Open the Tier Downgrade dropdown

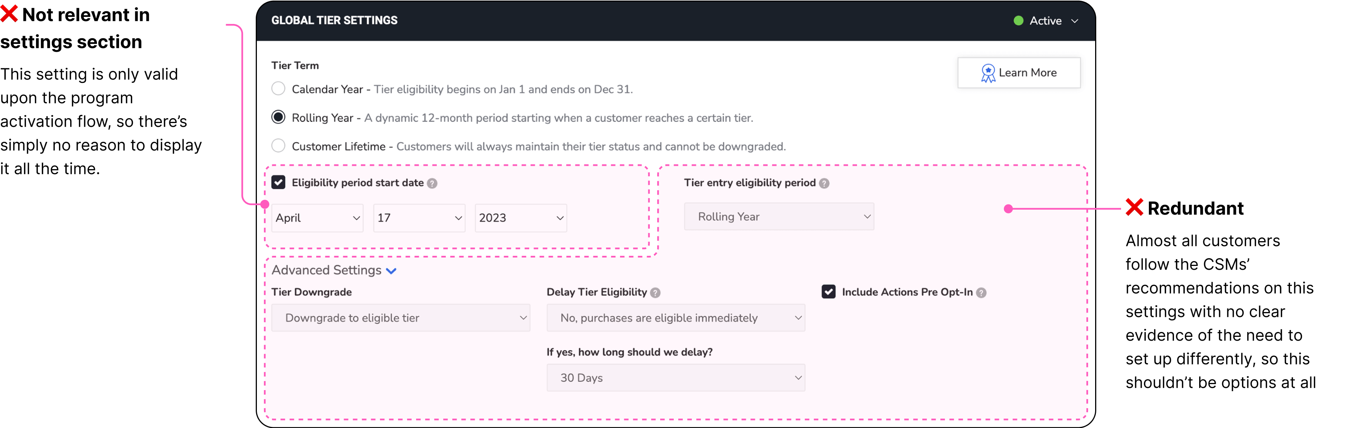point(400,318)
